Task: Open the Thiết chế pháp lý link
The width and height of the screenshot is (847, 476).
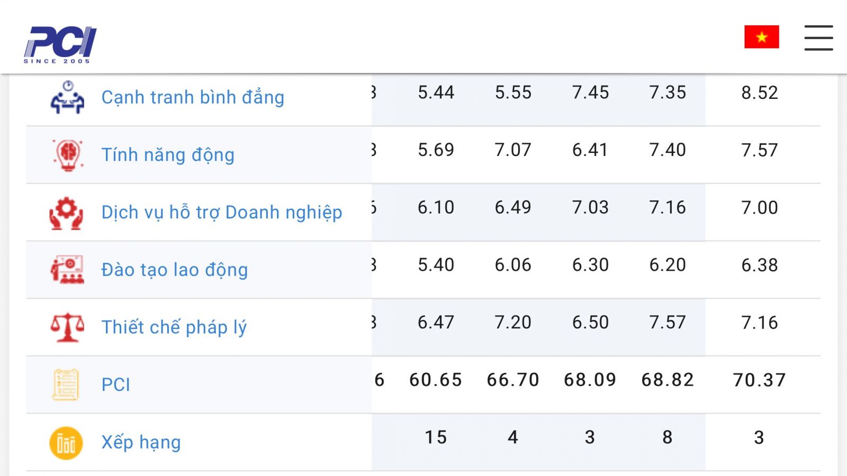Action: coord(174,327)
